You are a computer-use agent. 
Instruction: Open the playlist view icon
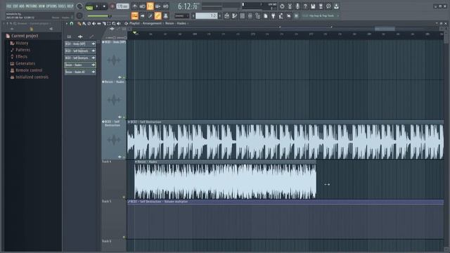coord(226,15)
